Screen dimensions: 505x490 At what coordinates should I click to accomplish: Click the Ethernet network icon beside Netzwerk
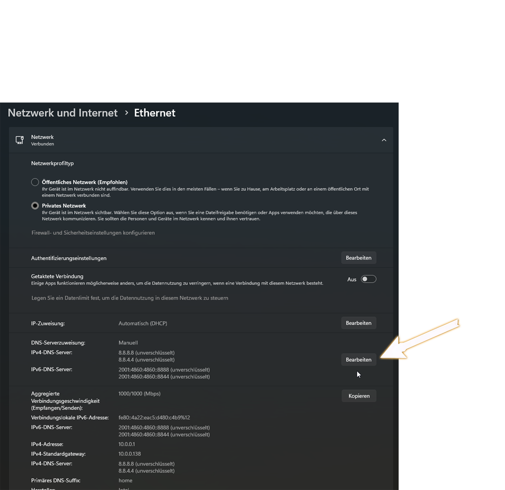(20, 140)
